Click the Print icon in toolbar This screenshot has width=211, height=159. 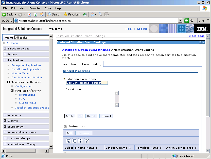pos(100,14)
